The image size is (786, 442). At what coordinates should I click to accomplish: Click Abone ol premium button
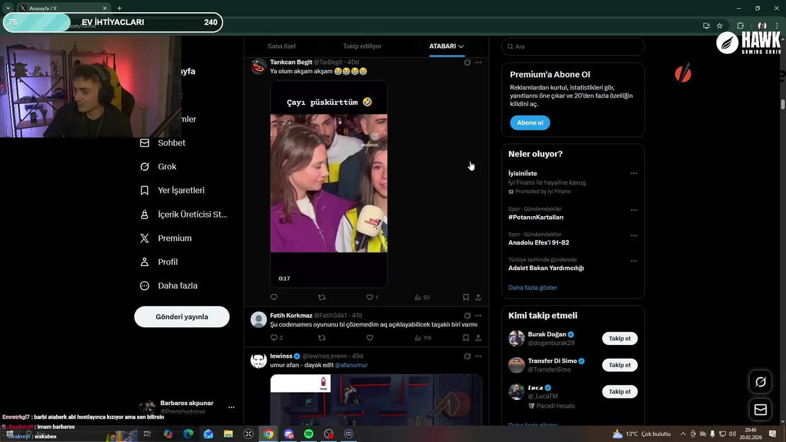tap(530, 123)
